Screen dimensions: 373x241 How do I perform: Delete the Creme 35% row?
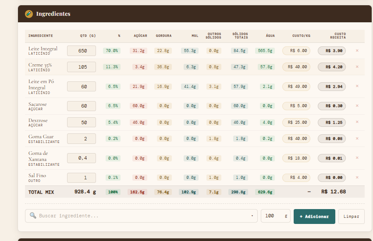point(357,67)
